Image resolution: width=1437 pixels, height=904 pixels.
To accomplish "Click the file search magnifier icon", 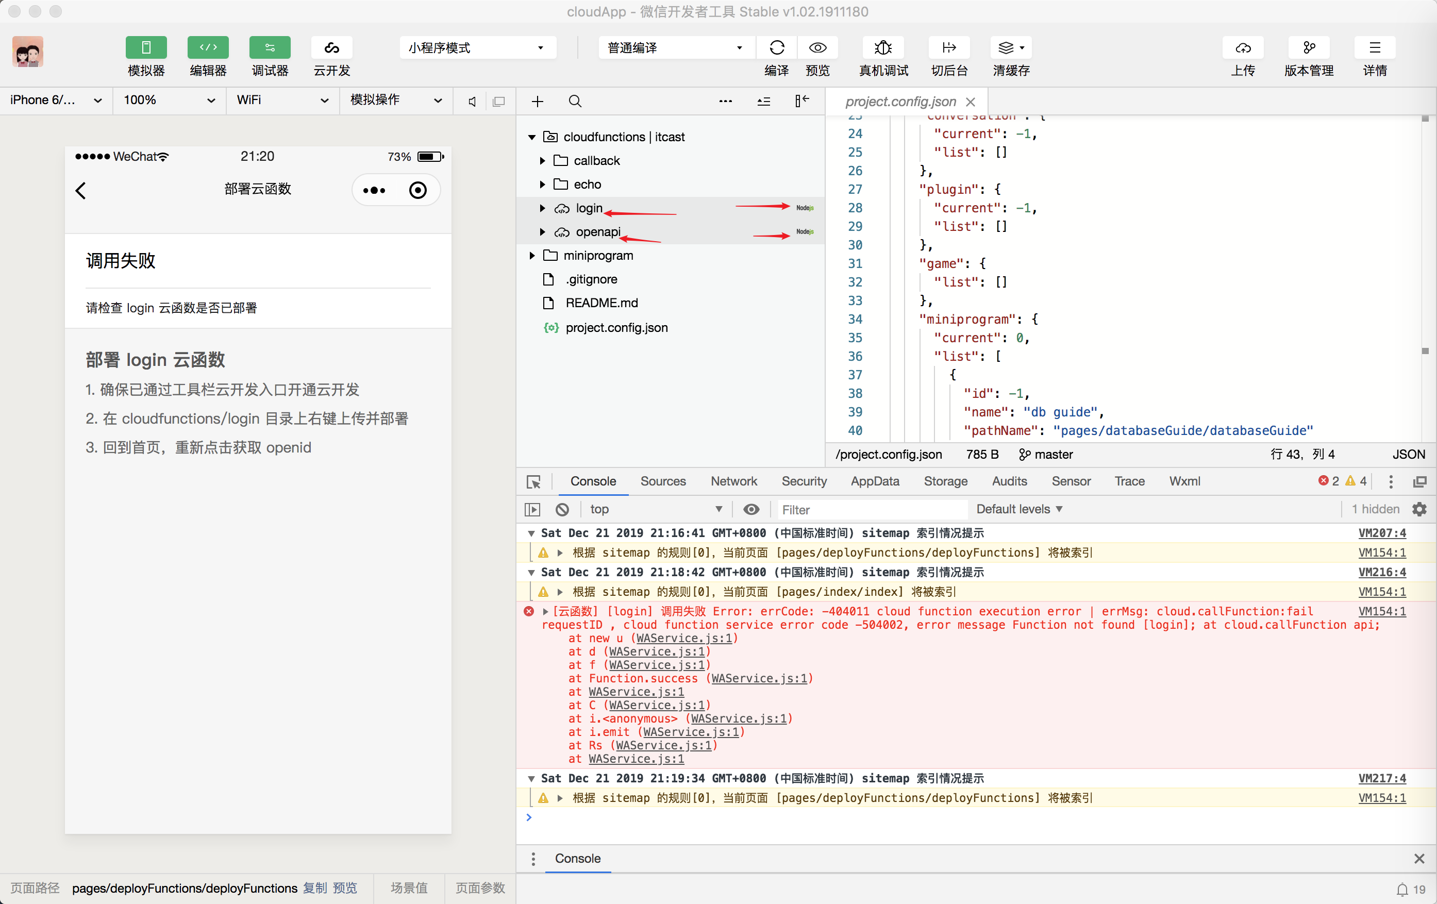I will point(575,102).
